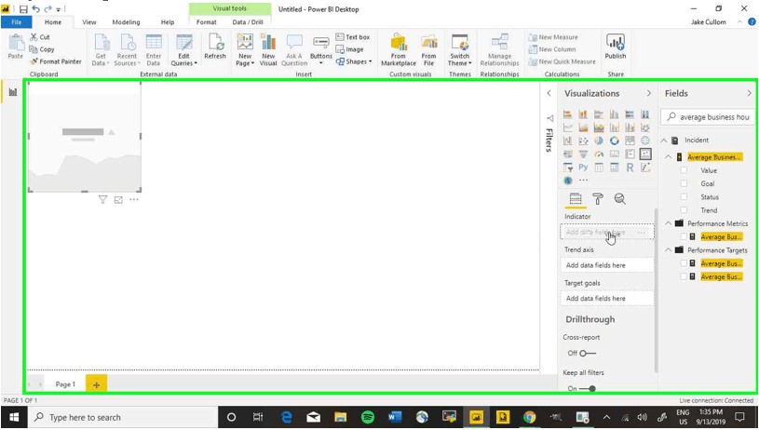Show the Fields well pane icon
759x430 pixels.
coord(575,199)
